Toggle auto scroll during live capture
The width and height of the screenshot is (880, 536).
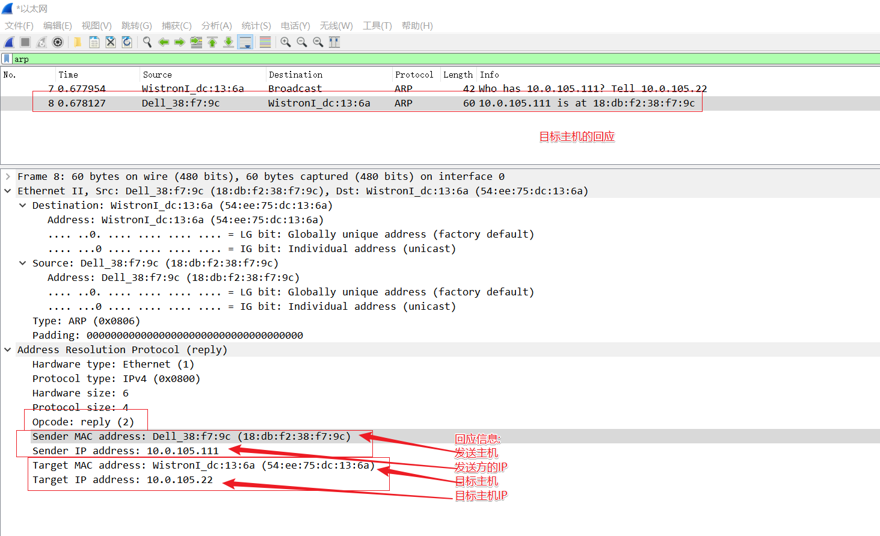(245, 42)
